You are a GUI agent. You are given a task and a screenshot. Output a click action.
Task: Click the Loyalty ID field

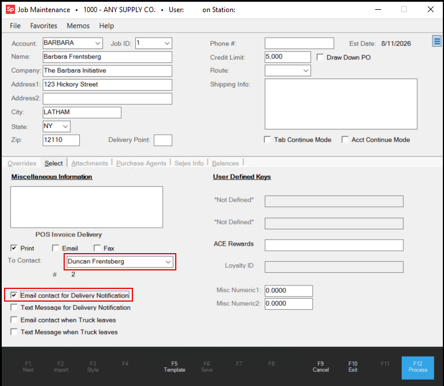pyautogui.click(x=334, y=267)
